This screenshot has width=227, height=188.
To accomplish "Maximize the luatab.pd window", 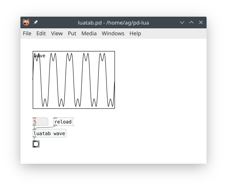I will (x=191, y=23).
